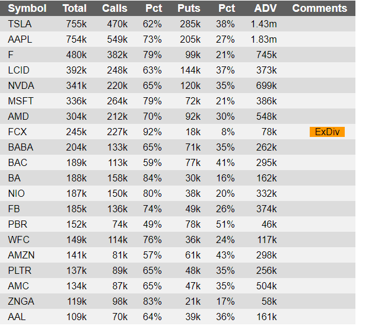Select the AAPL symbol

click(20, 40)
